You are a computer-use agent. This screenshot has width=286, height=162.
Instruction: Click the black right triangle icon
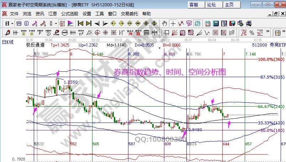tap(105, 23)
